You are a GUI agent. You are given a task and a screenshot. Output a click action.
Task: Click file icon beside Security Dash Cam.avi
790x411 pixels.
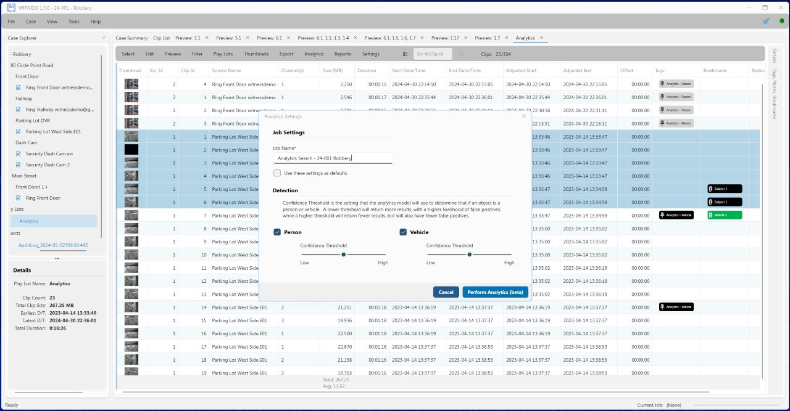pyautogui.click(x=19, y=153)
